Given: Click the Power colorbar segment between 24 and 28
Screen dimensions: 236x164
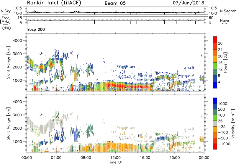Looking at the screenshot, I should click(x=215, y=46).
